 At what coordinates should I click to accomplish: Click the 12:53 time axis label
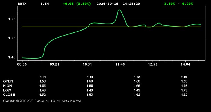pyautogui.click(x=152, y=64)
